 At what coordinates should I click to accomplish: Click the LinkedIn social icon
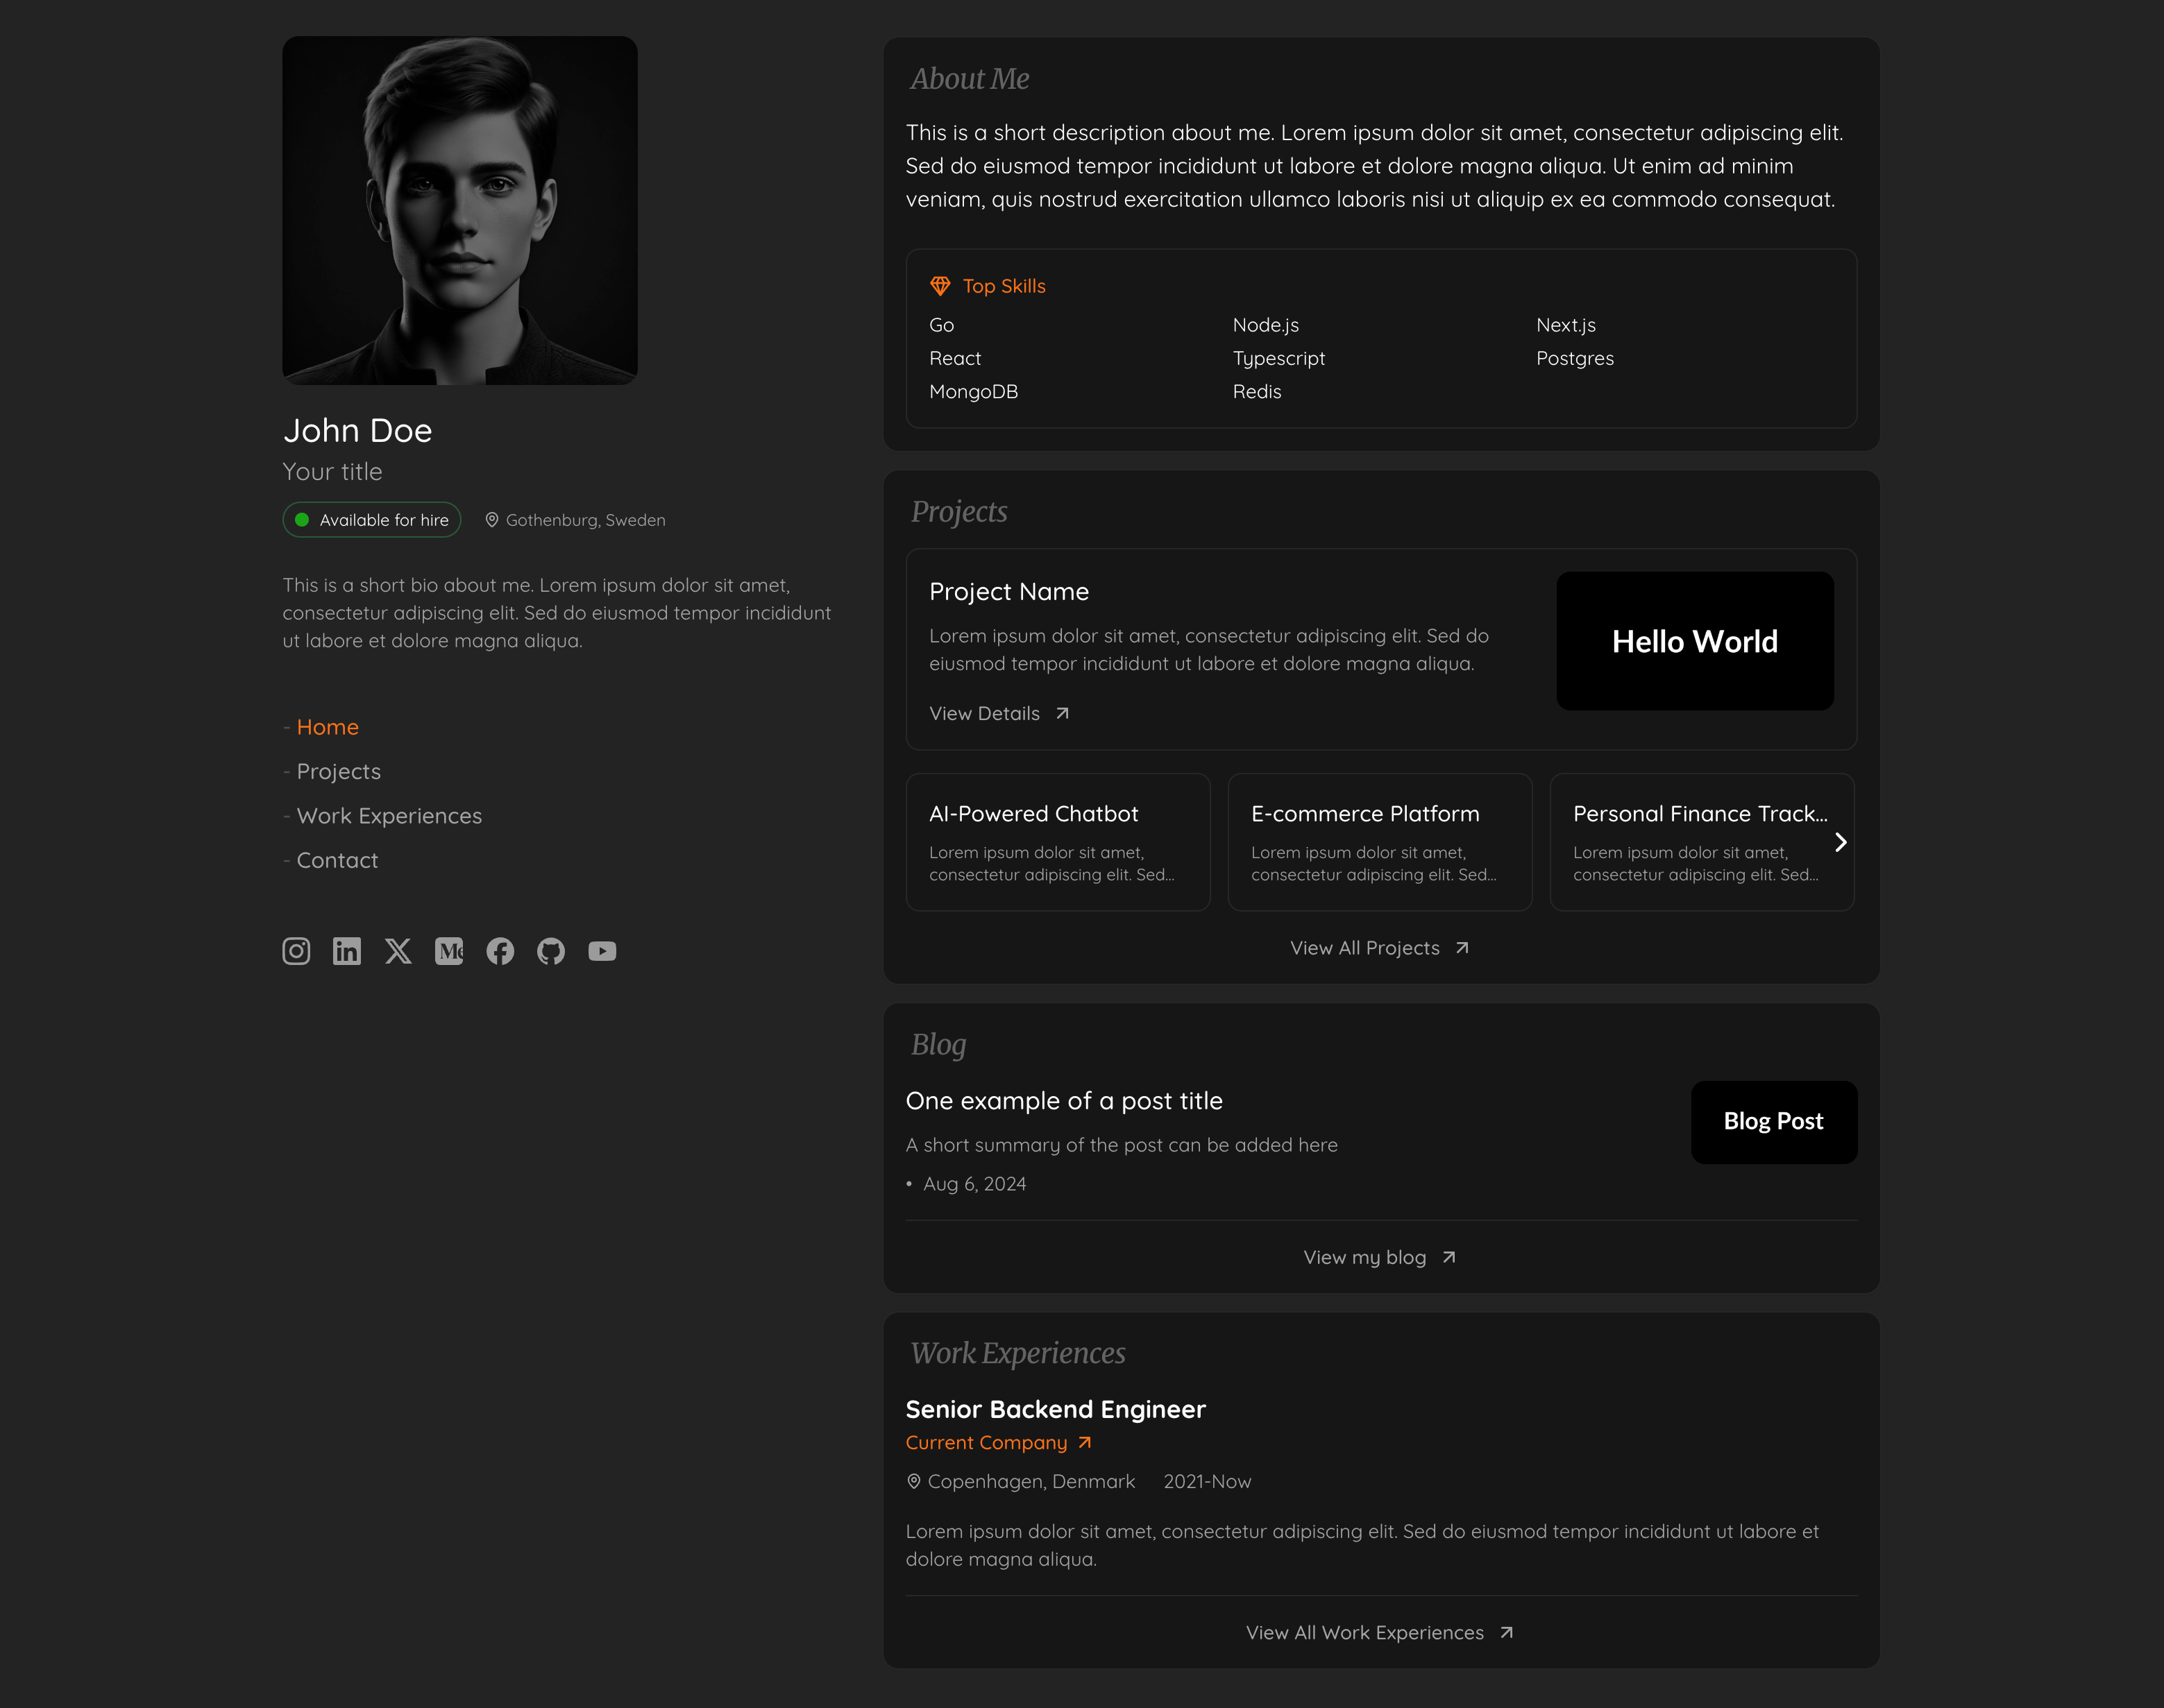[347, 951]
